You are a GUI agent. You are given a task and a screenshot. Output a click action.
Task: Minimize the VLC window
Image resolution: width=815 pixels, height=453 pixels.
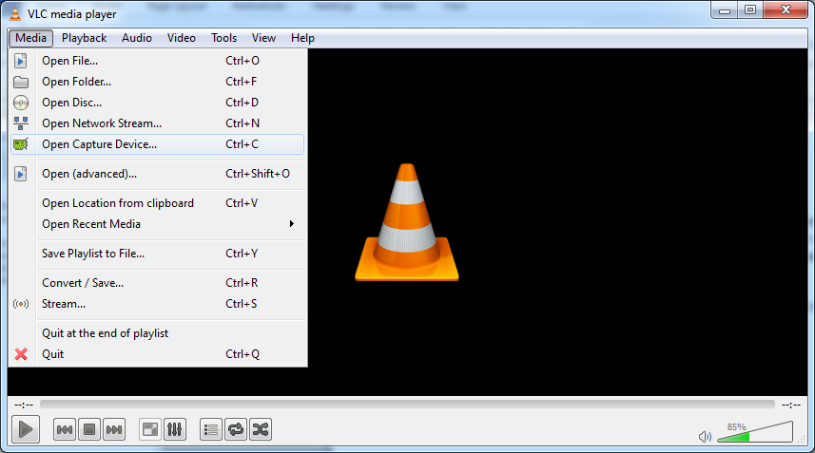click(x=725, y=10)
